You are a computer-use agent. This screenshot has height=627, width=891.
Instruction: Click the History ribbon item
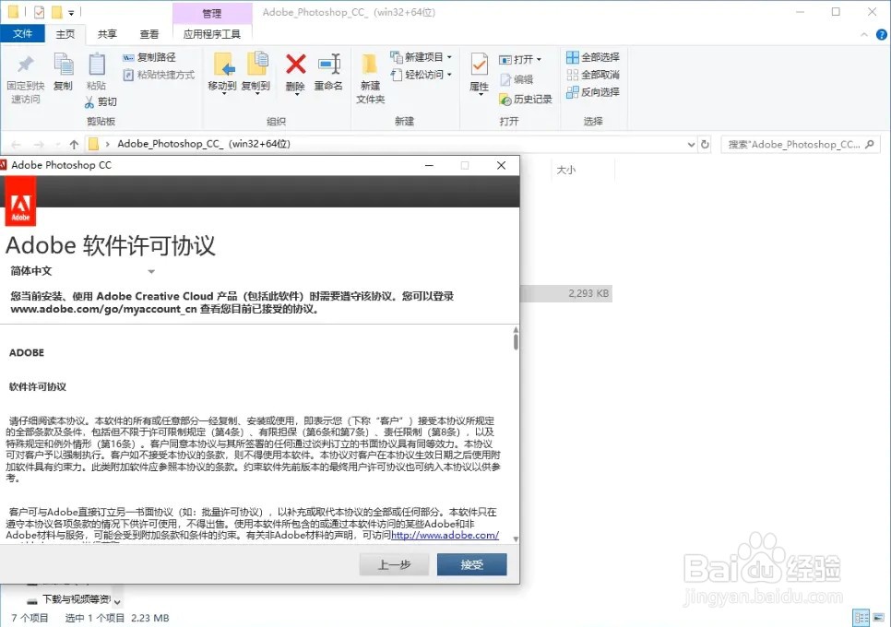coord(526,100)
